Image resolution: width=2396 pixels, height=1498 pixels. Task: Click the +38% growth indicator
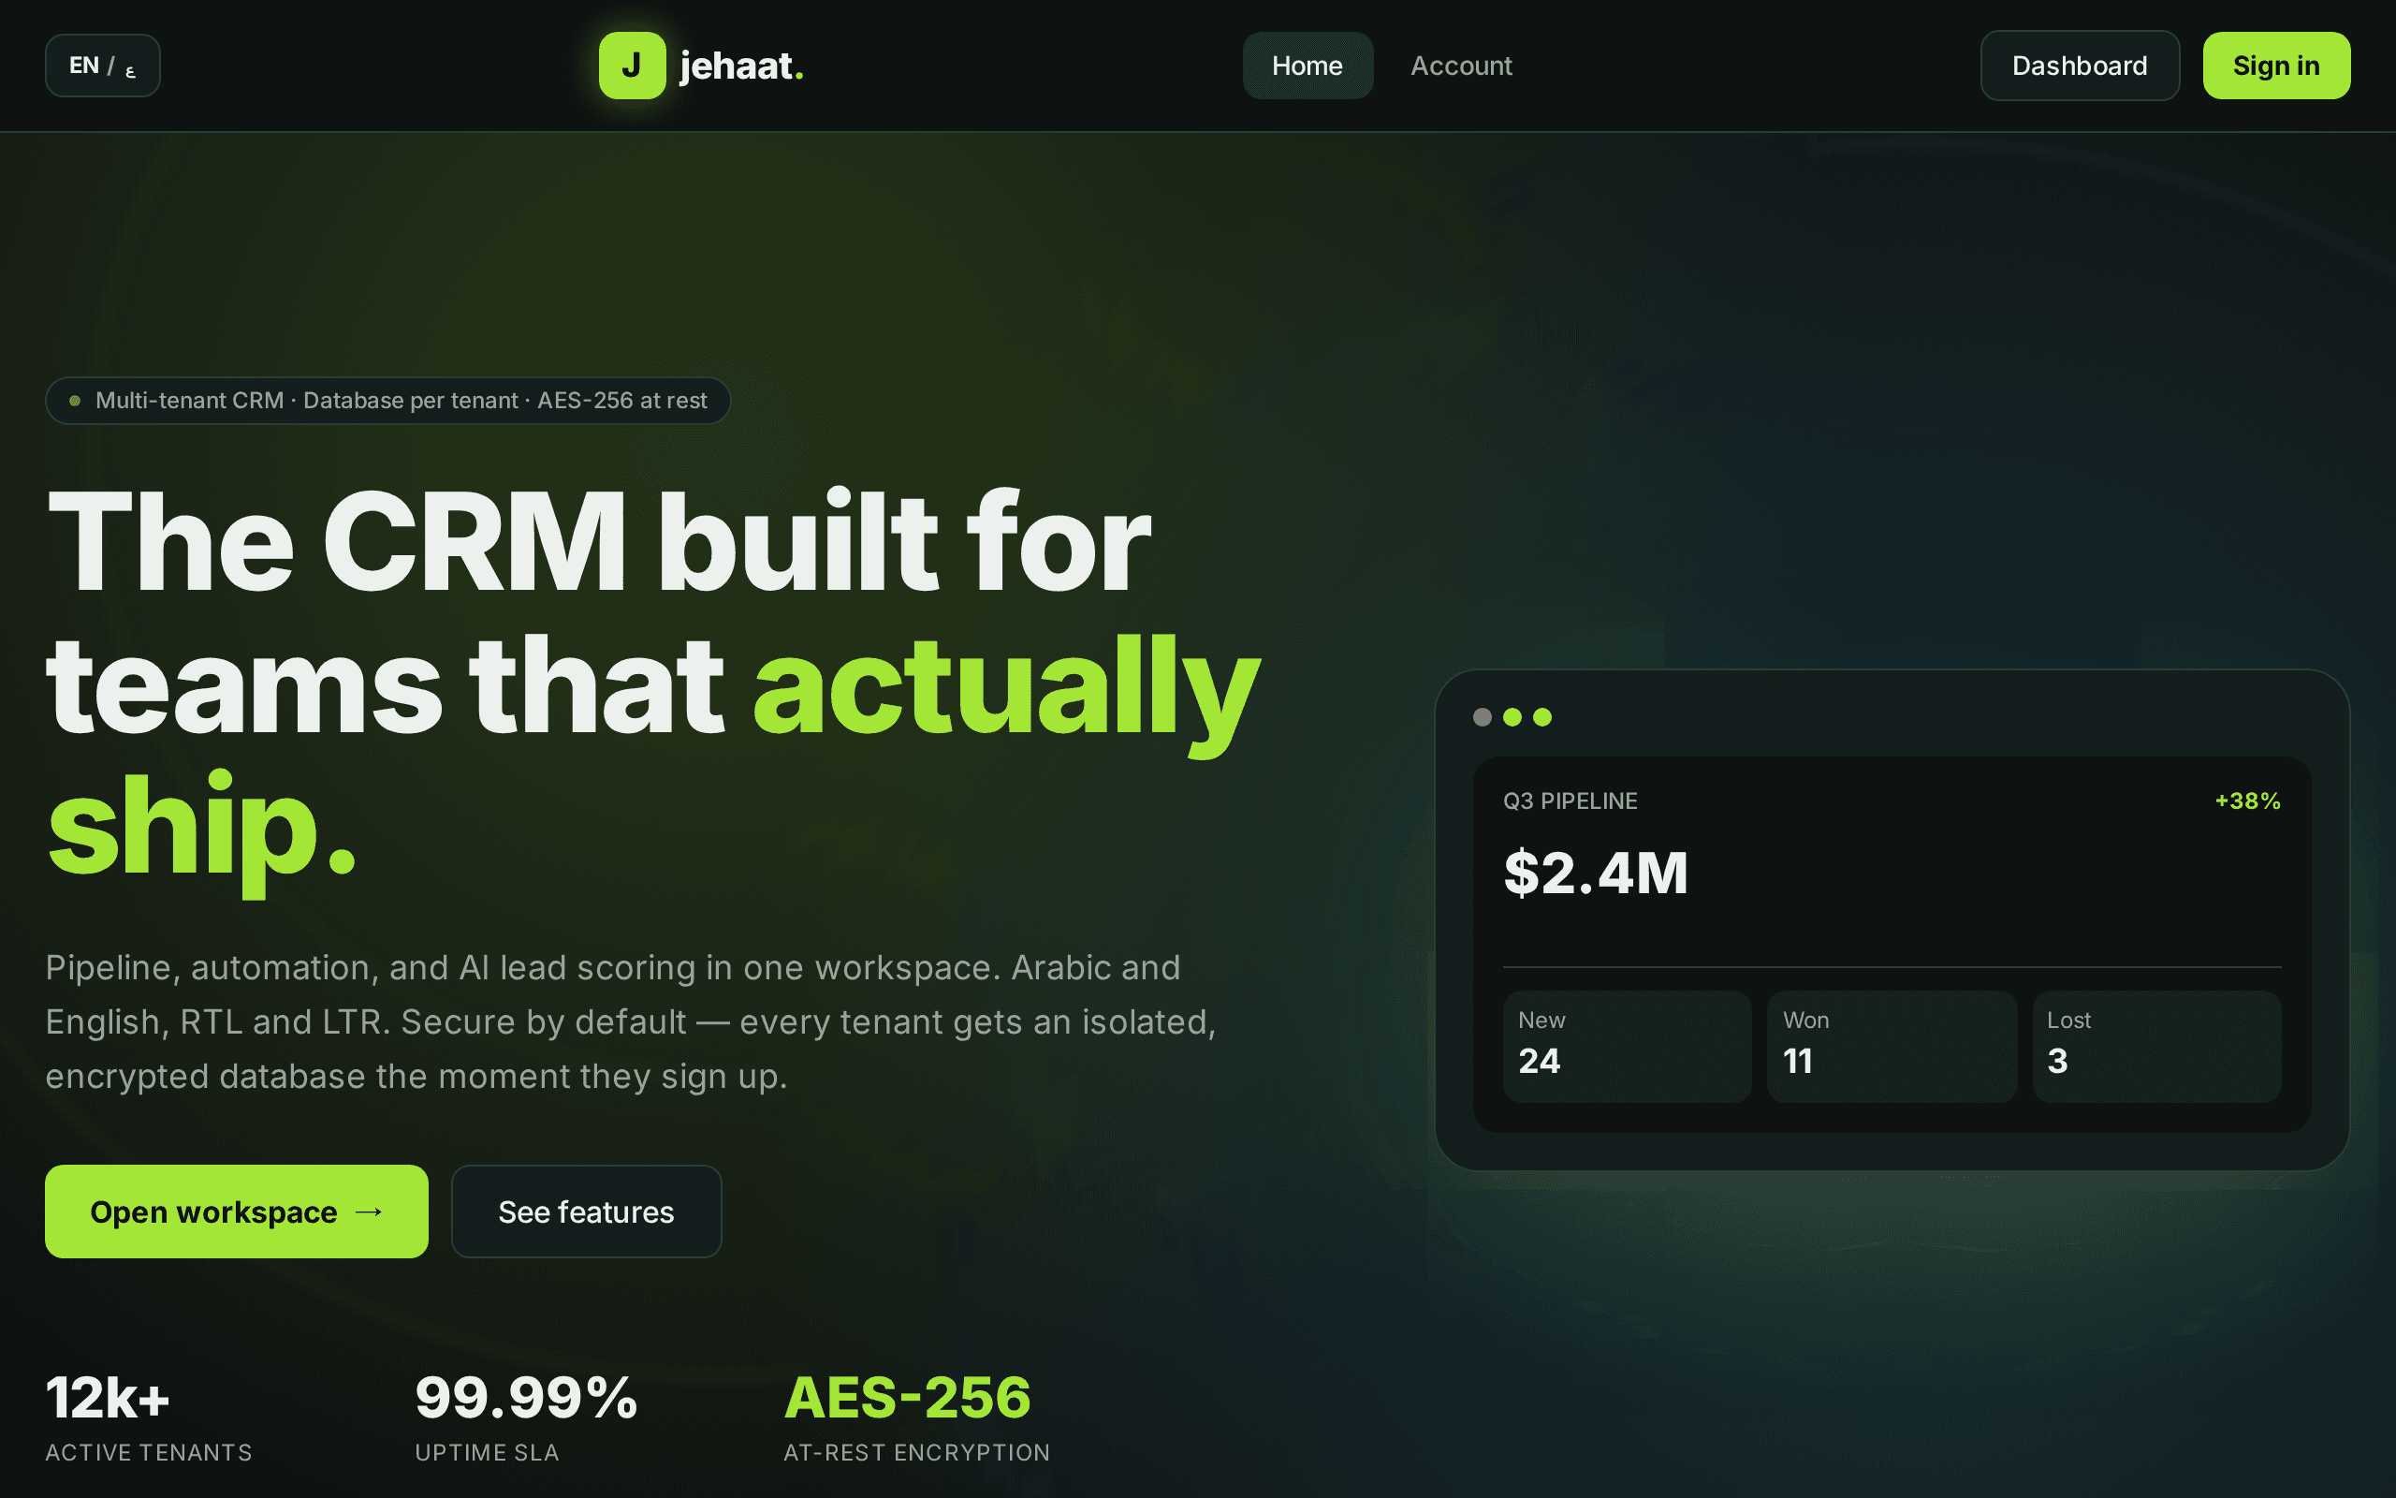pos(2247,800)
